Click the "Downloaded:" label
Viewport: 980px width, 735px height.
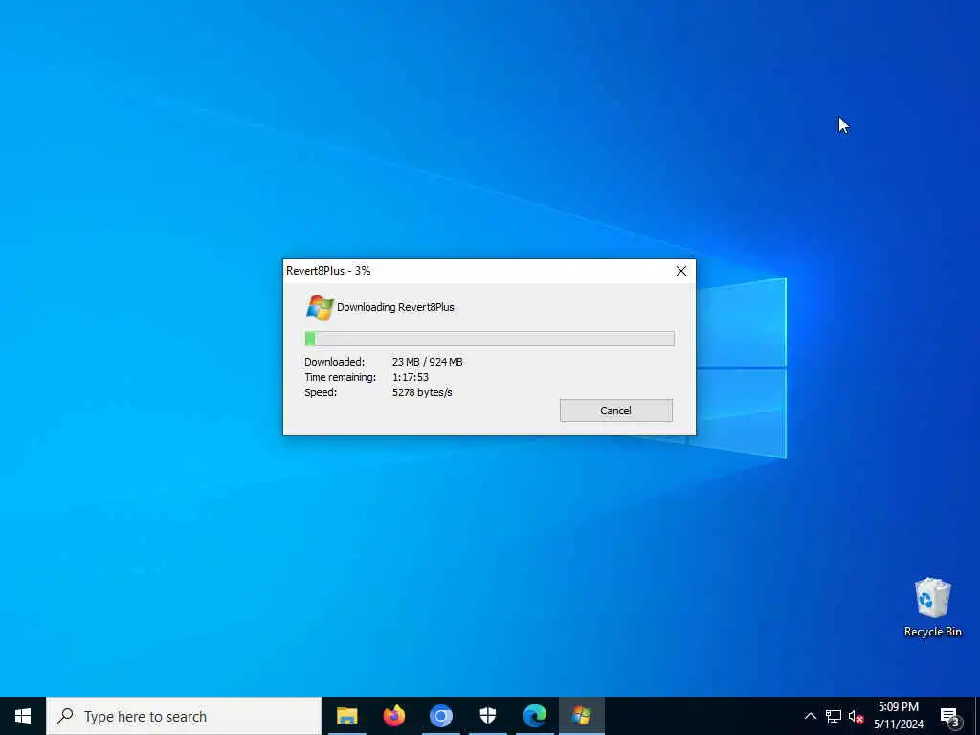click(334, 362)
